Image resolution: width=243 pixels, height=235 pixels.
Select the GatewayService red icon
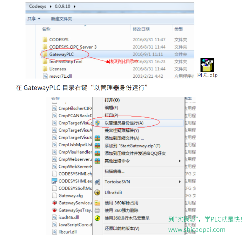(55, 203)
